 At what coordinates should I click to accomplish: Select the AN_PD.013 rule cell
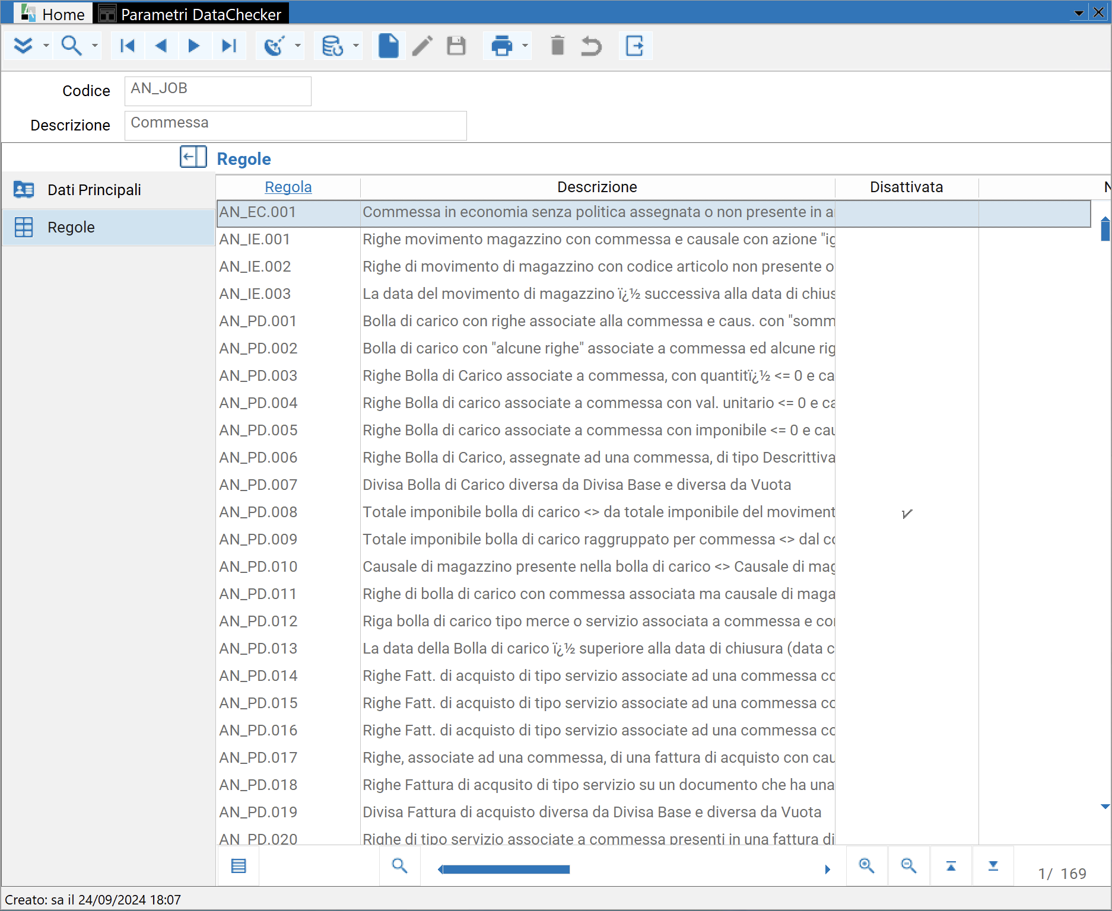(x=288, y=649)
